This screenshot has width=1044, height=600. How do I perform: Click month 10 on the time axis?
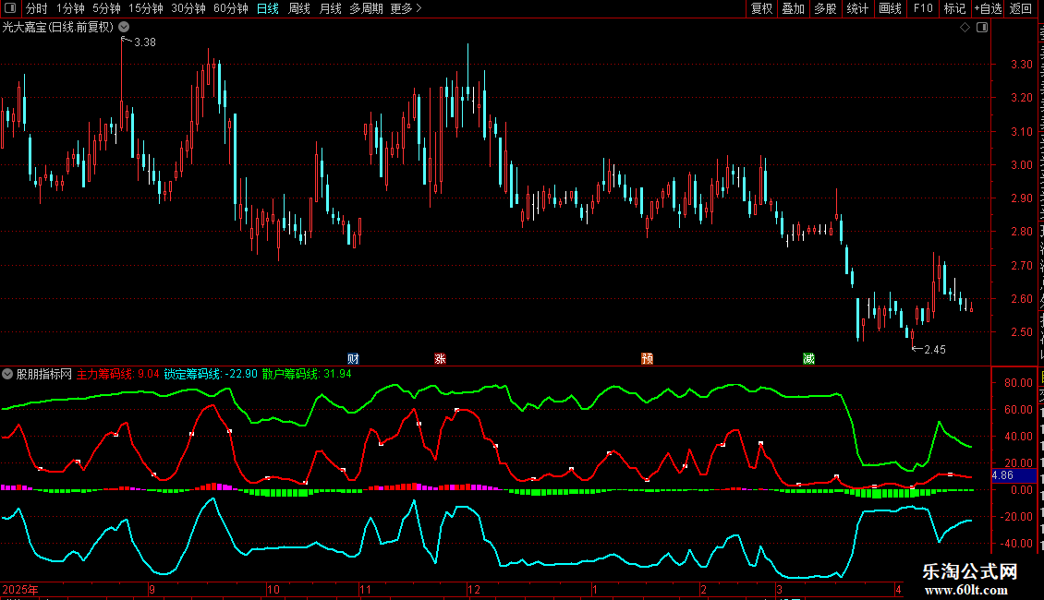[x=273, y=589]
